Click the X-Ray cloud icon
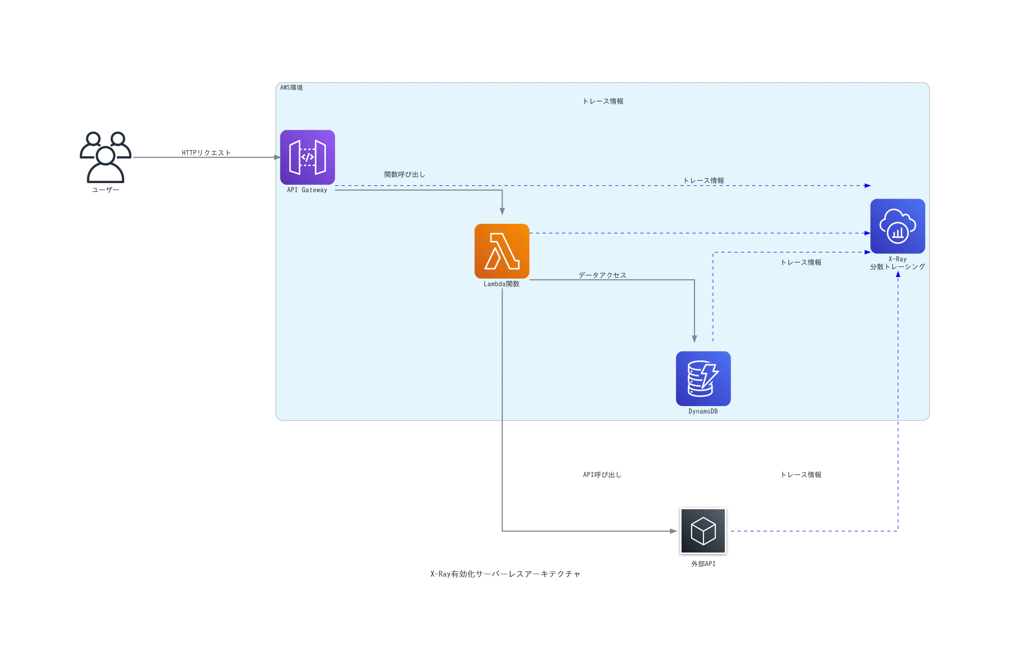Viewport: 1012px width, 660px height. pos(898,226)
